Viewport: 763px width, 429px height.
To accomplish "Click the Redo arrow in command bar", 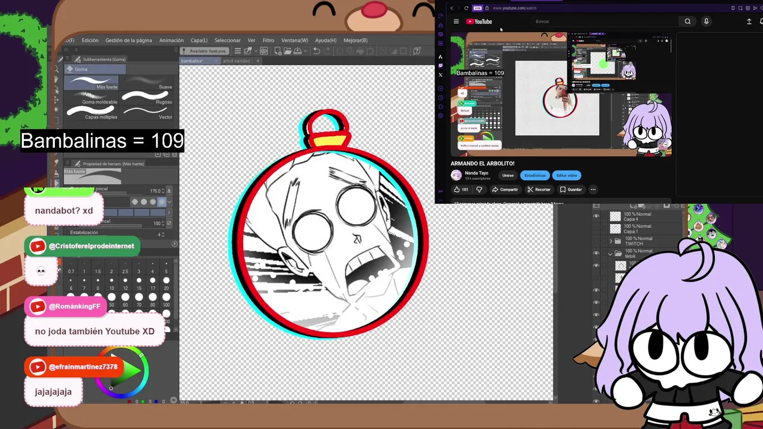I will coord(327,51).
